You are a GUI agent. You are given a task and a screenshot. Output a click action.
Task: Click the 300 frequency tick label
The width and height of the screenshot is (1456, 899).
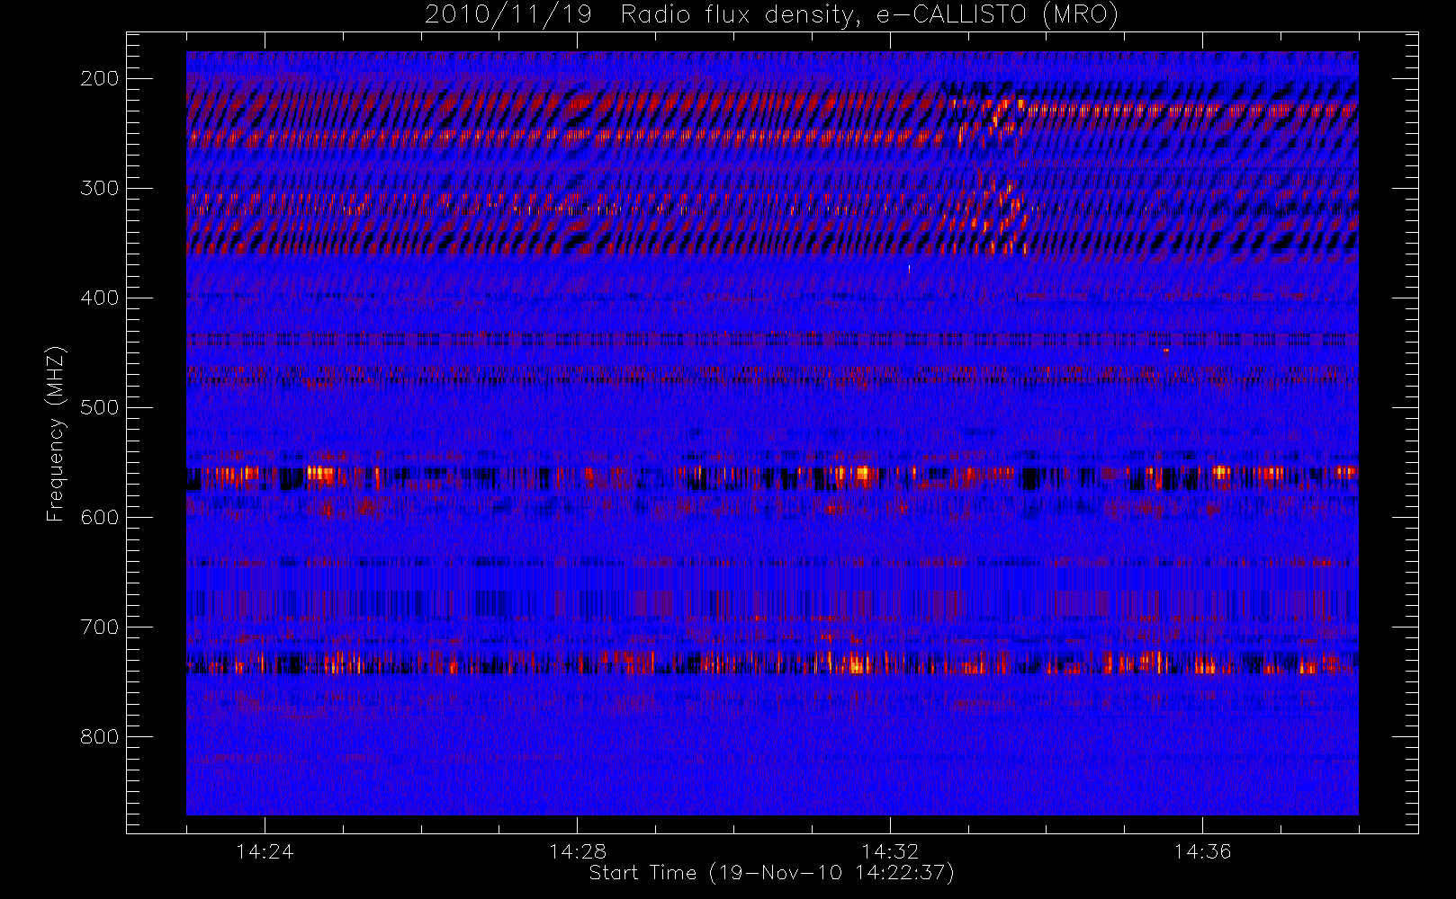coord(99,188)
